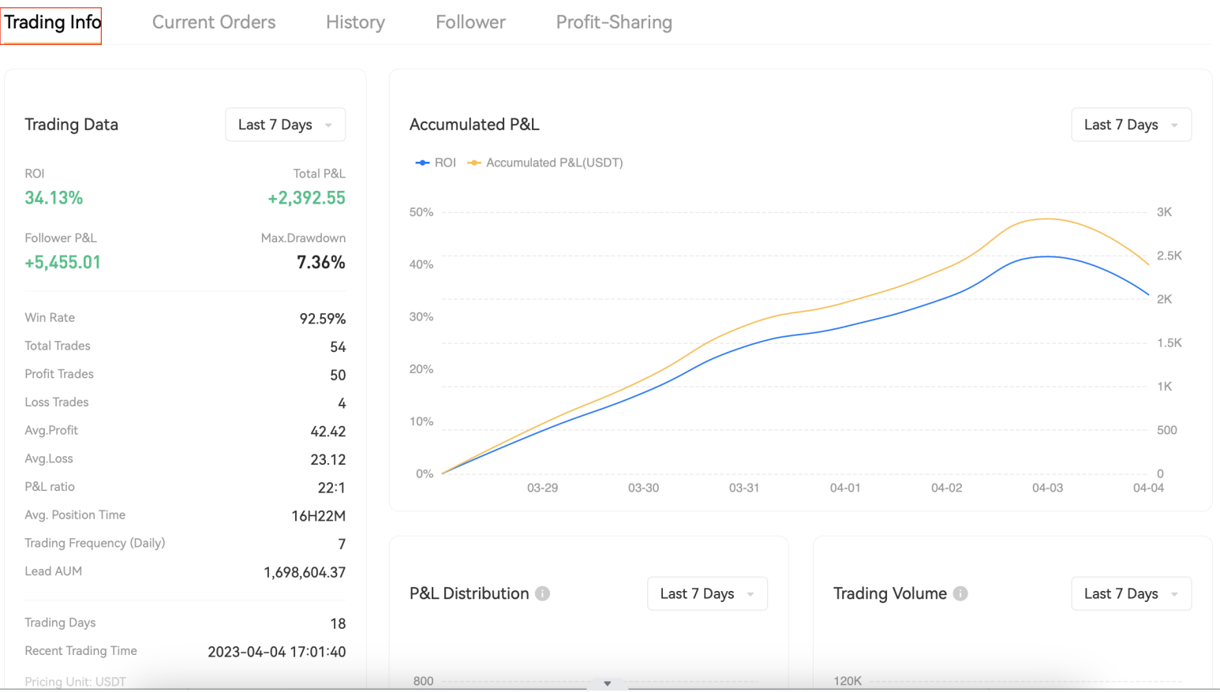Click the blue ROI legend marker
Image resolution: width=1220 pixels, height=692 pixels.
422,163
